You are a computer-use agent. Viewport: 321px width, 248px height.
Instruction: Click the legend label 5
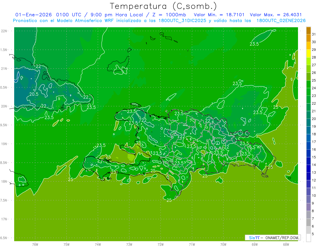313,234
